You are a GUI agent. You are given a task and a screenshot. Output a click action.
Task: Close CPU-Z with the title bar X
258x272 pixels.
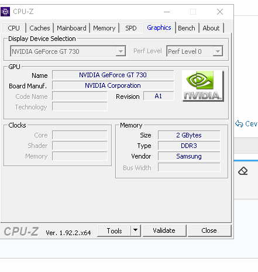click(220, 12)
